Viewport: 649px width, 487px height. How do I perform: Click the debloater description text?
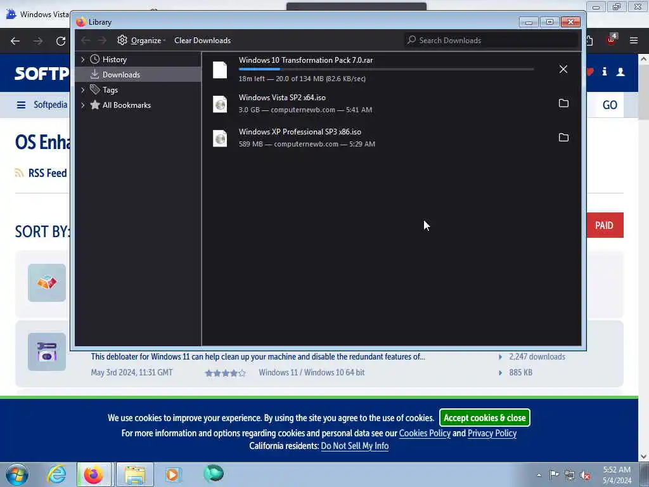[x=258, y=356]
